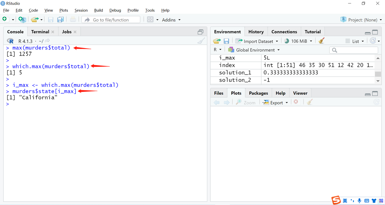The image size is (385, 205).
Task: Click the Create a Project icon
Action: (x=22, y=20)
